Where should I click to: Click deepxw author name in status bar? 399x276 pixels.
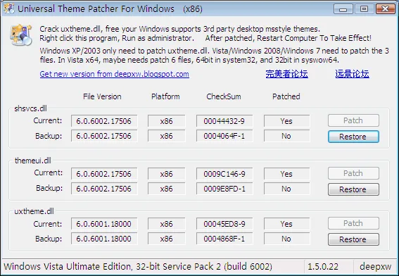coord(375,267)
